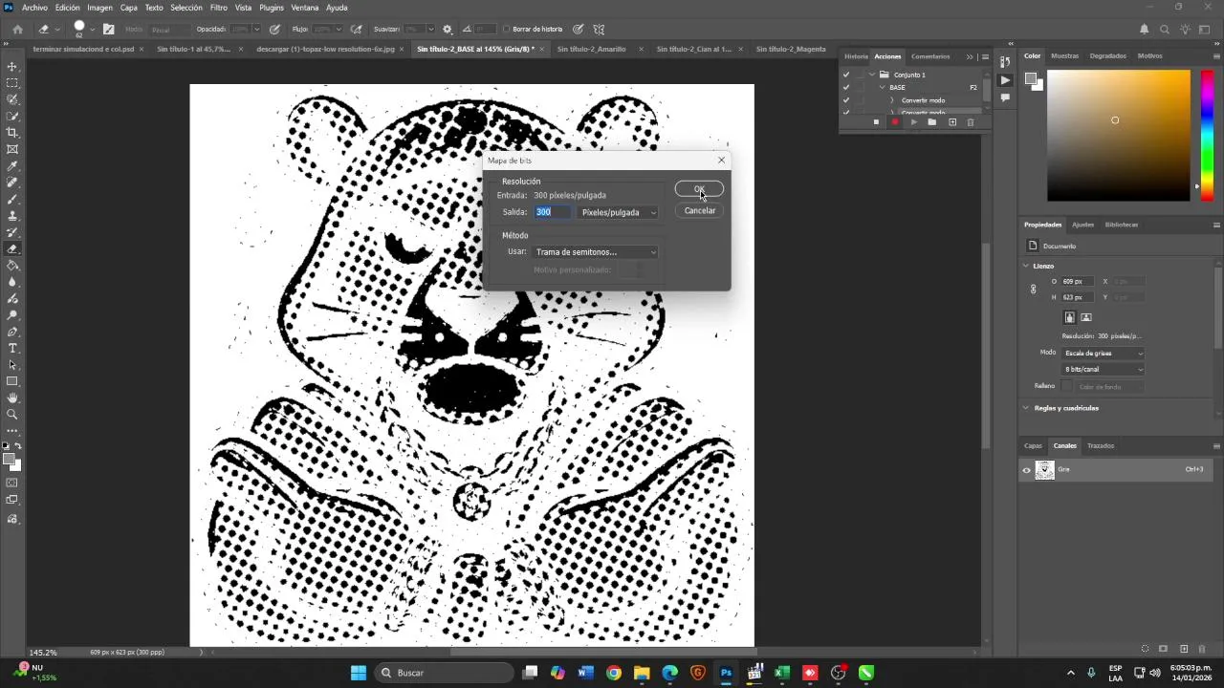1224x688 pixels.
Task: Delete action with trash icon
Action: click(971, 122)
